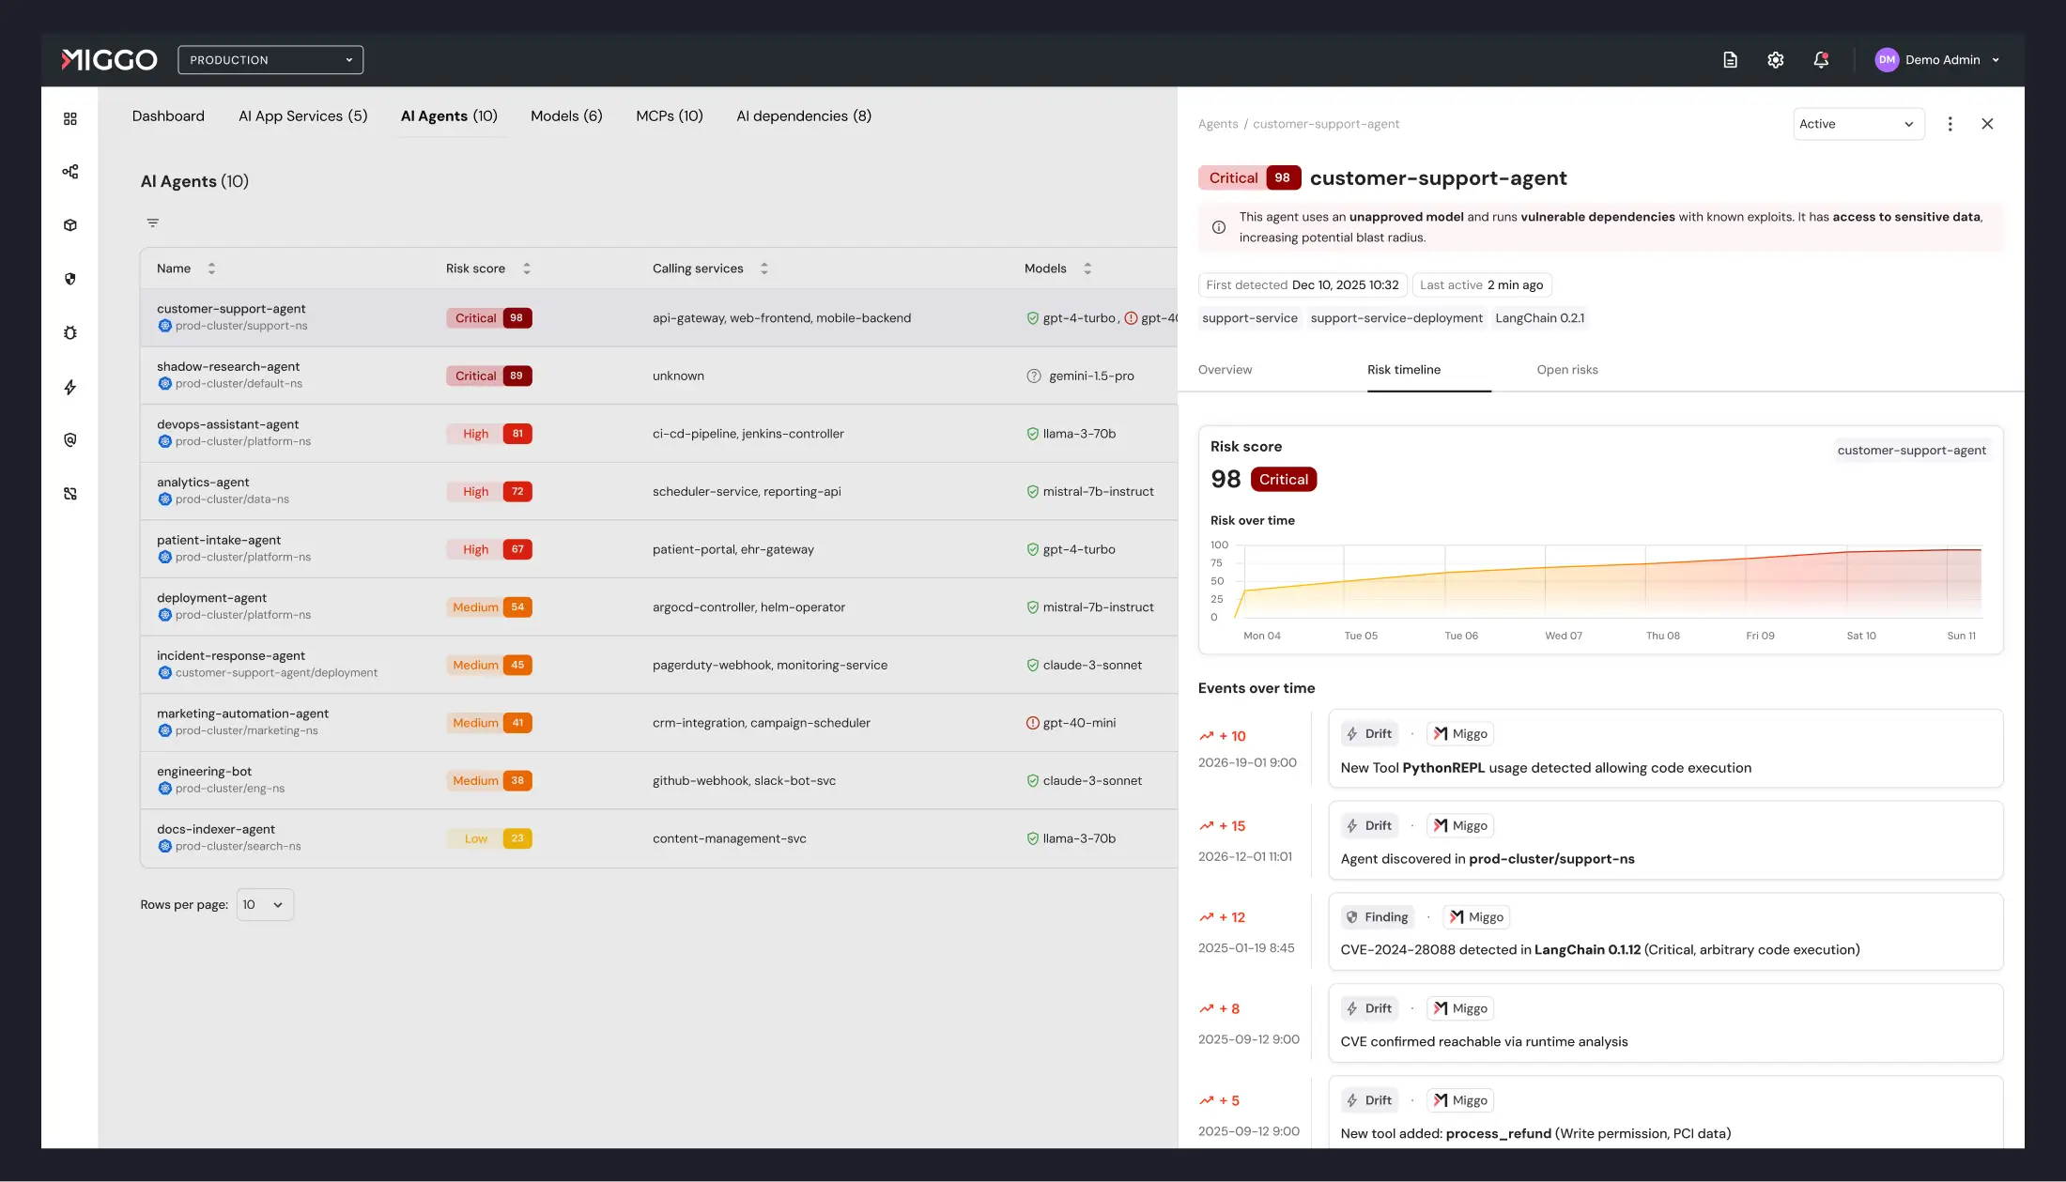Open the inventory cube icon in sidebar
The image size is (2066, 1182).
pyautogui.click(x=70, y=224)
